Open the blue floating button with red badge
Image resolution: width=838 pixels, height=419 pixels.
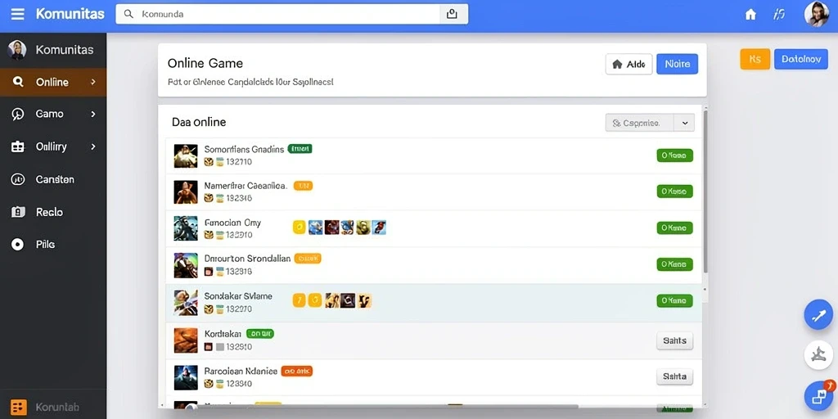coord(818,395)
